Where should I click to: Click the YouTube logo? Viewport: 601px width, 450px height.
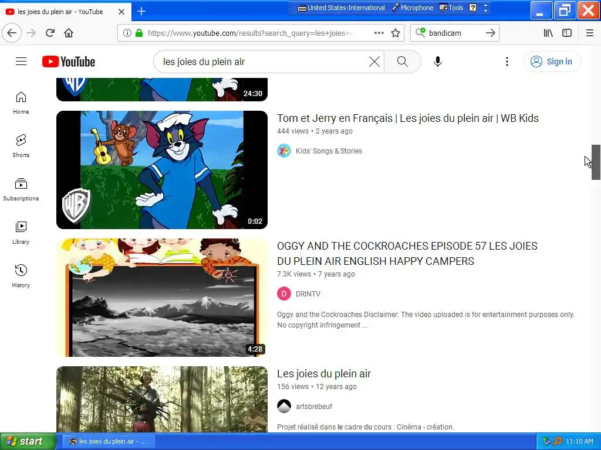(69, 62)
